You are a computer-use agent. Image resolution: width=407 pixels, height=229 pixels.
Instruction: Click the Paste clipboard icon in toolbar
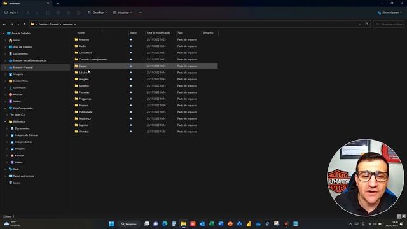pos(48,13)
